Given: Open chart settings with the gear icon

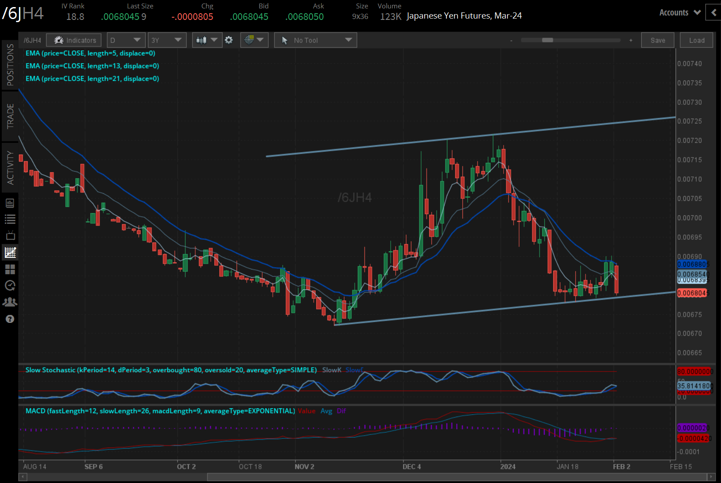Looking at the screenshot, I should coord(229,40).
